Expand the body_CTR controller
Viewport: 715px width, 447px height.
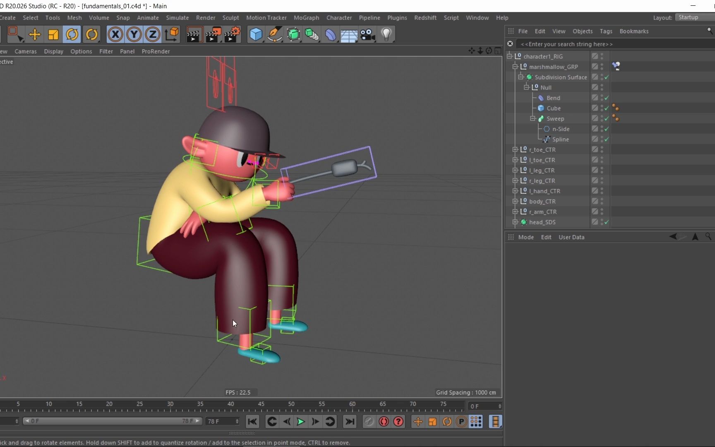515,201
